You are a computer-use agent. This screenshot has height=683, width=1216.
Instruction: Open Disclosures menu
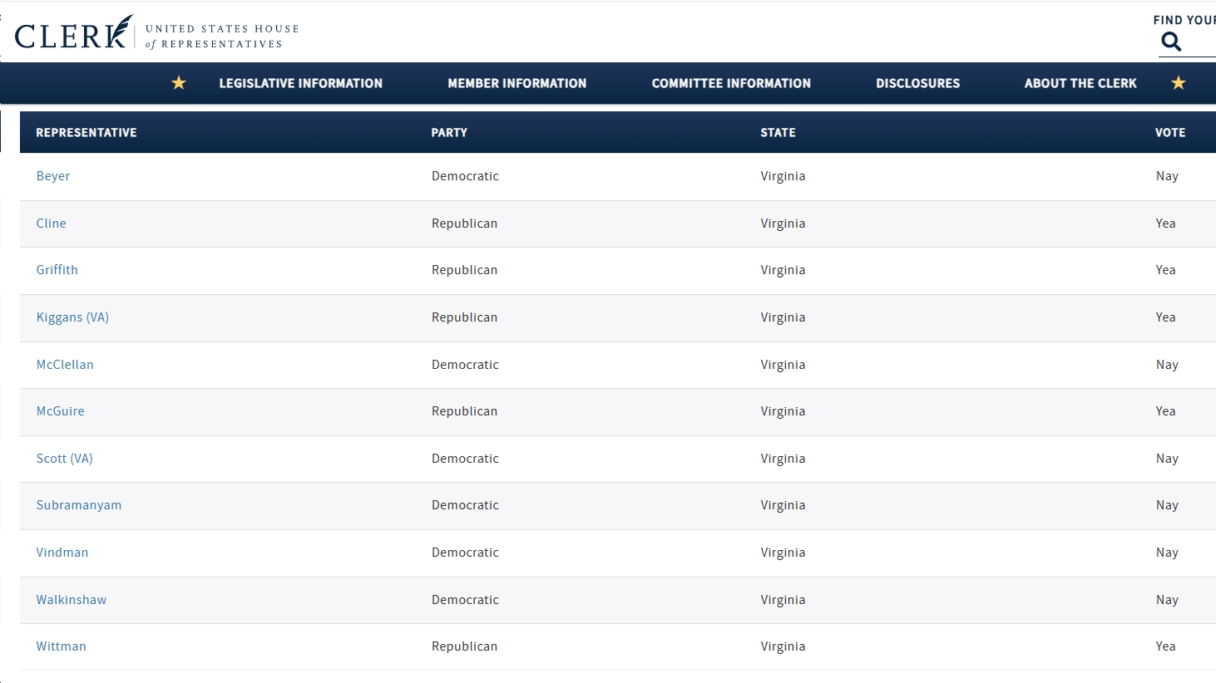coord(917,82)
